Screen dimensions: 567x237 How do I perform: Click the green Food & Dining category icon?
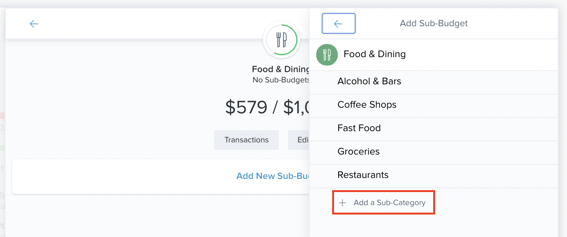pyautogui.click(x=327, y=55)
